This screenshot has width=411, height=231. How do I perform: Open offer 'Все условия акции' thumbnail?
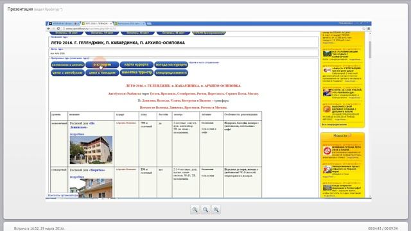pyautogui.click(x=327, y=54)
